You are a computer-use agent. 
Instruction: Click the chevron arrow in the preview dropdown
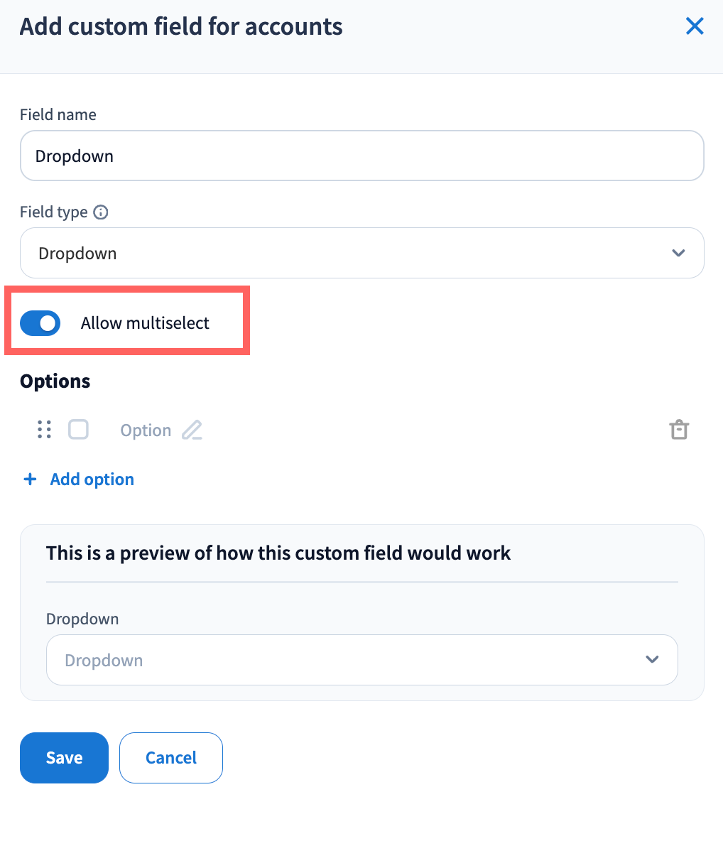coord(652,660)
